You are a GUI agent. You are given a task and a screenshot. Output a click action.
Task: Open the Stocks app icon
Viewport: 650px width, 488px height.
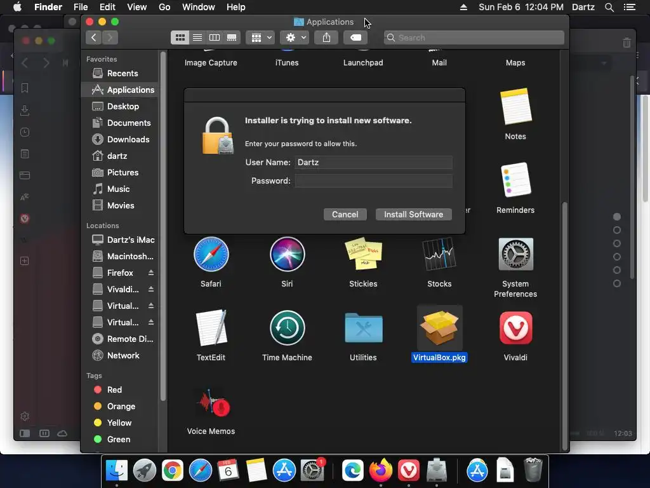pyautogui.click(x=439, y=254)
